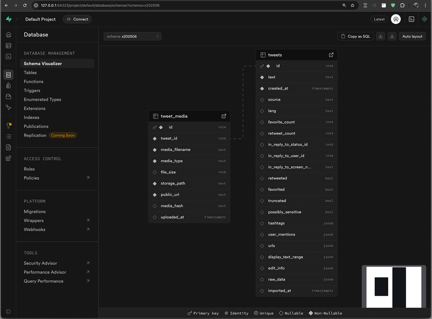Open the Logs list icon in sidebar
432x319 pixels.
tap(9, 137)
